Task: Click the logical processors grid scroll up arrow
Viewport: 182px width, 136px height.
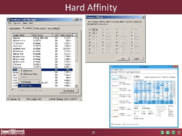Action: pyautogui.click(x=174, y=82)
